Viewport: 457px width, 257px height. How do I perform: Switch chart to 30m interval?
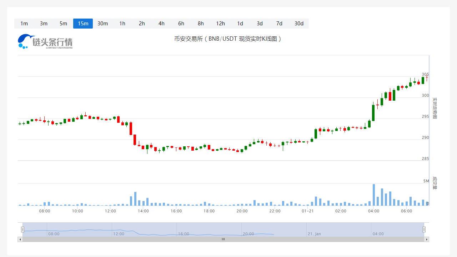(102, 24)
